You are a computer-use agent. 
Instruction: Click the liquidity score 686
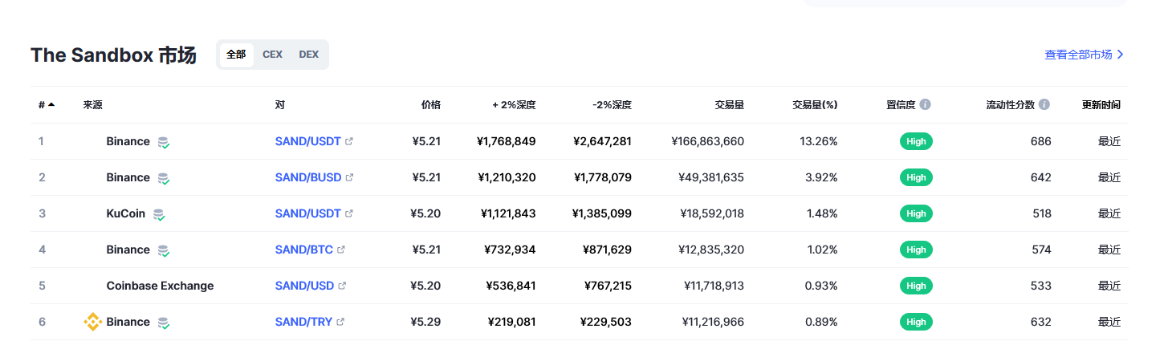[x=1041, y=141]
